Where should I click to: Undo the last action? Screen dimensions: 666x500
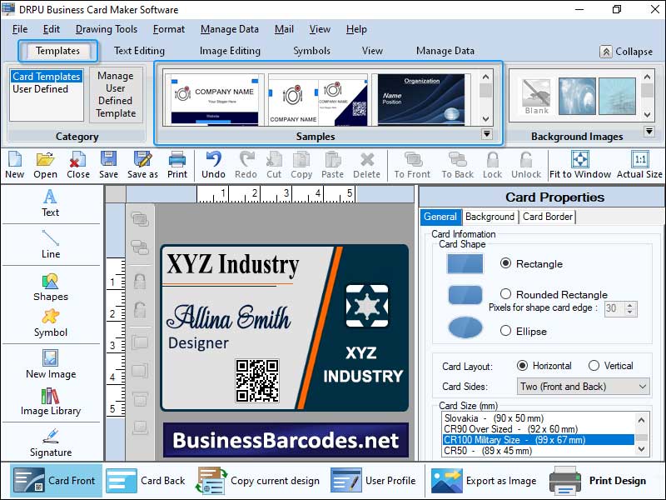213,164
